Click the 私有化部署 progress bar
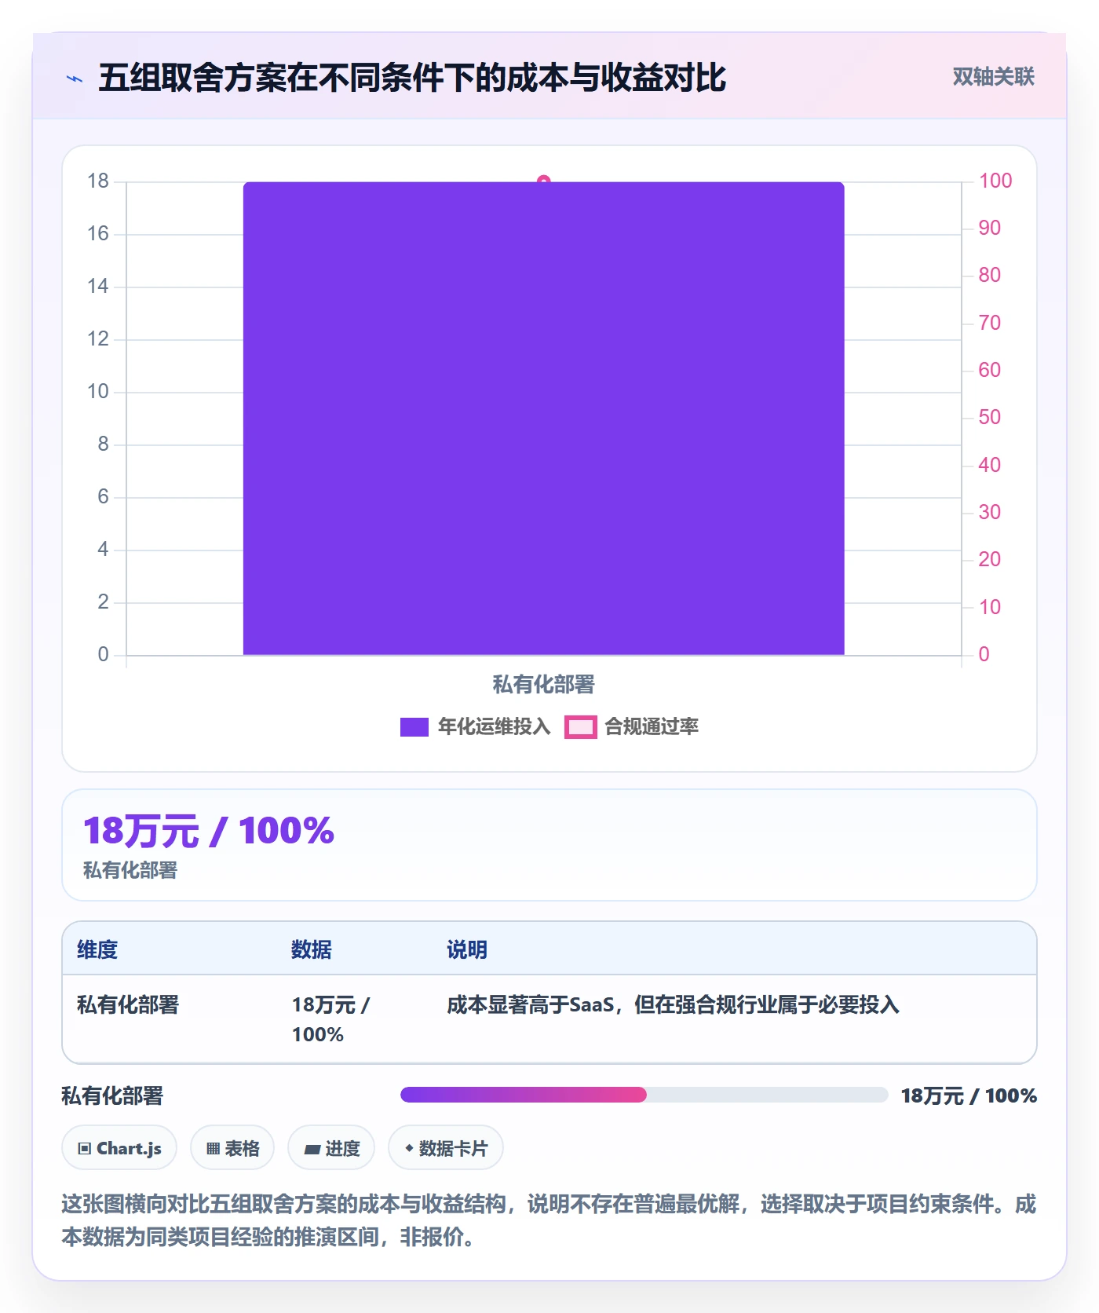 coord(644,1095)
